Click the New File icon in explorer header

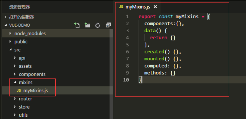click(77, 25)
